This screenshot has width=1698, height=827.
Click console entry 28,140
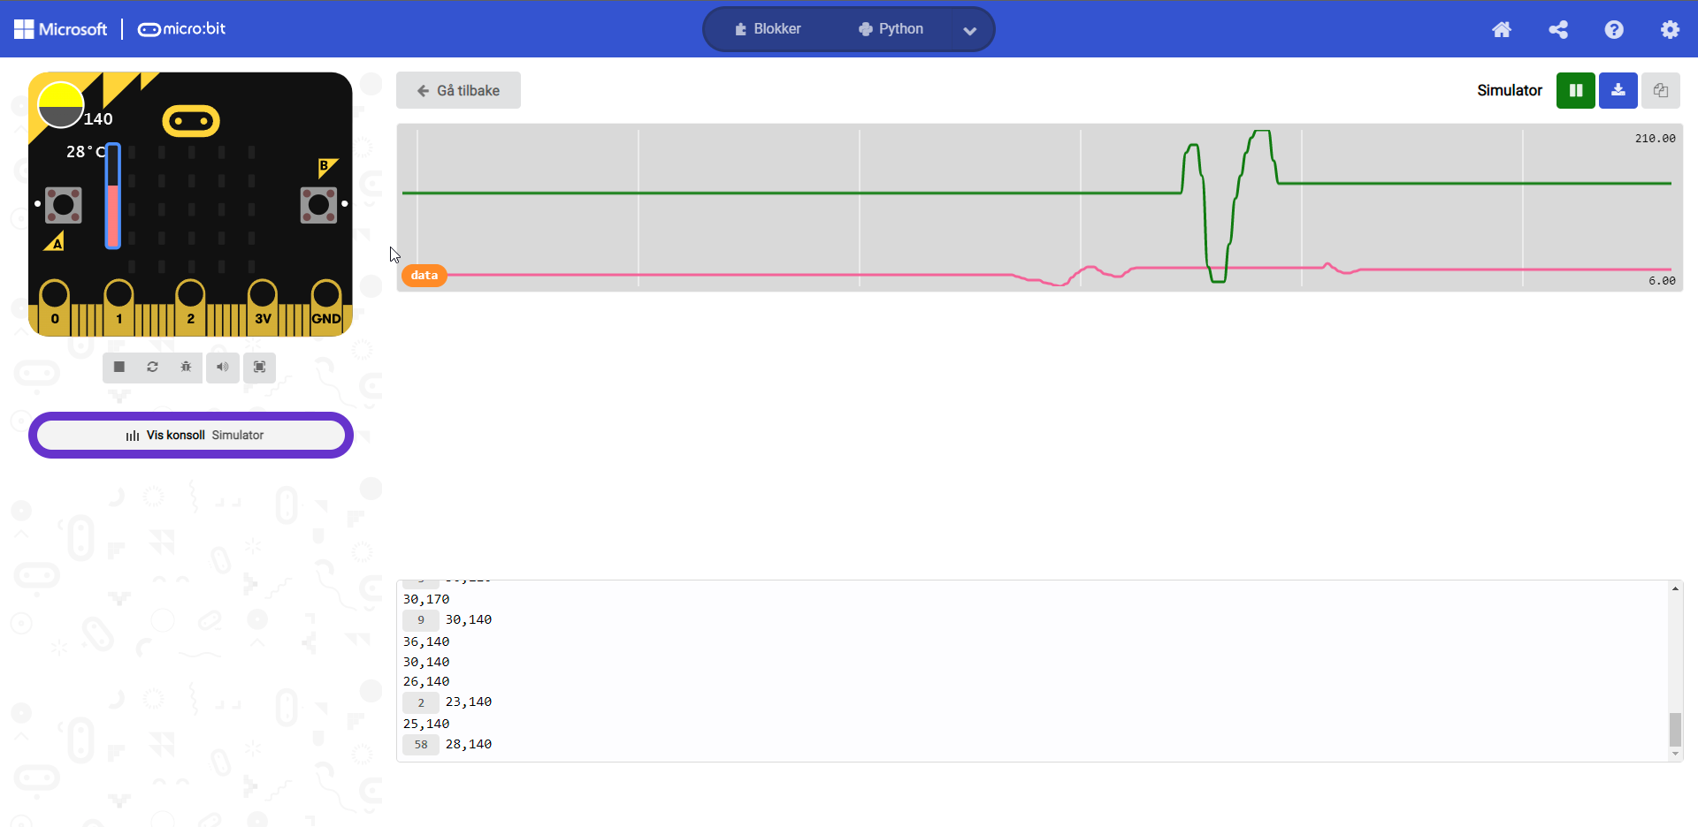469,744
